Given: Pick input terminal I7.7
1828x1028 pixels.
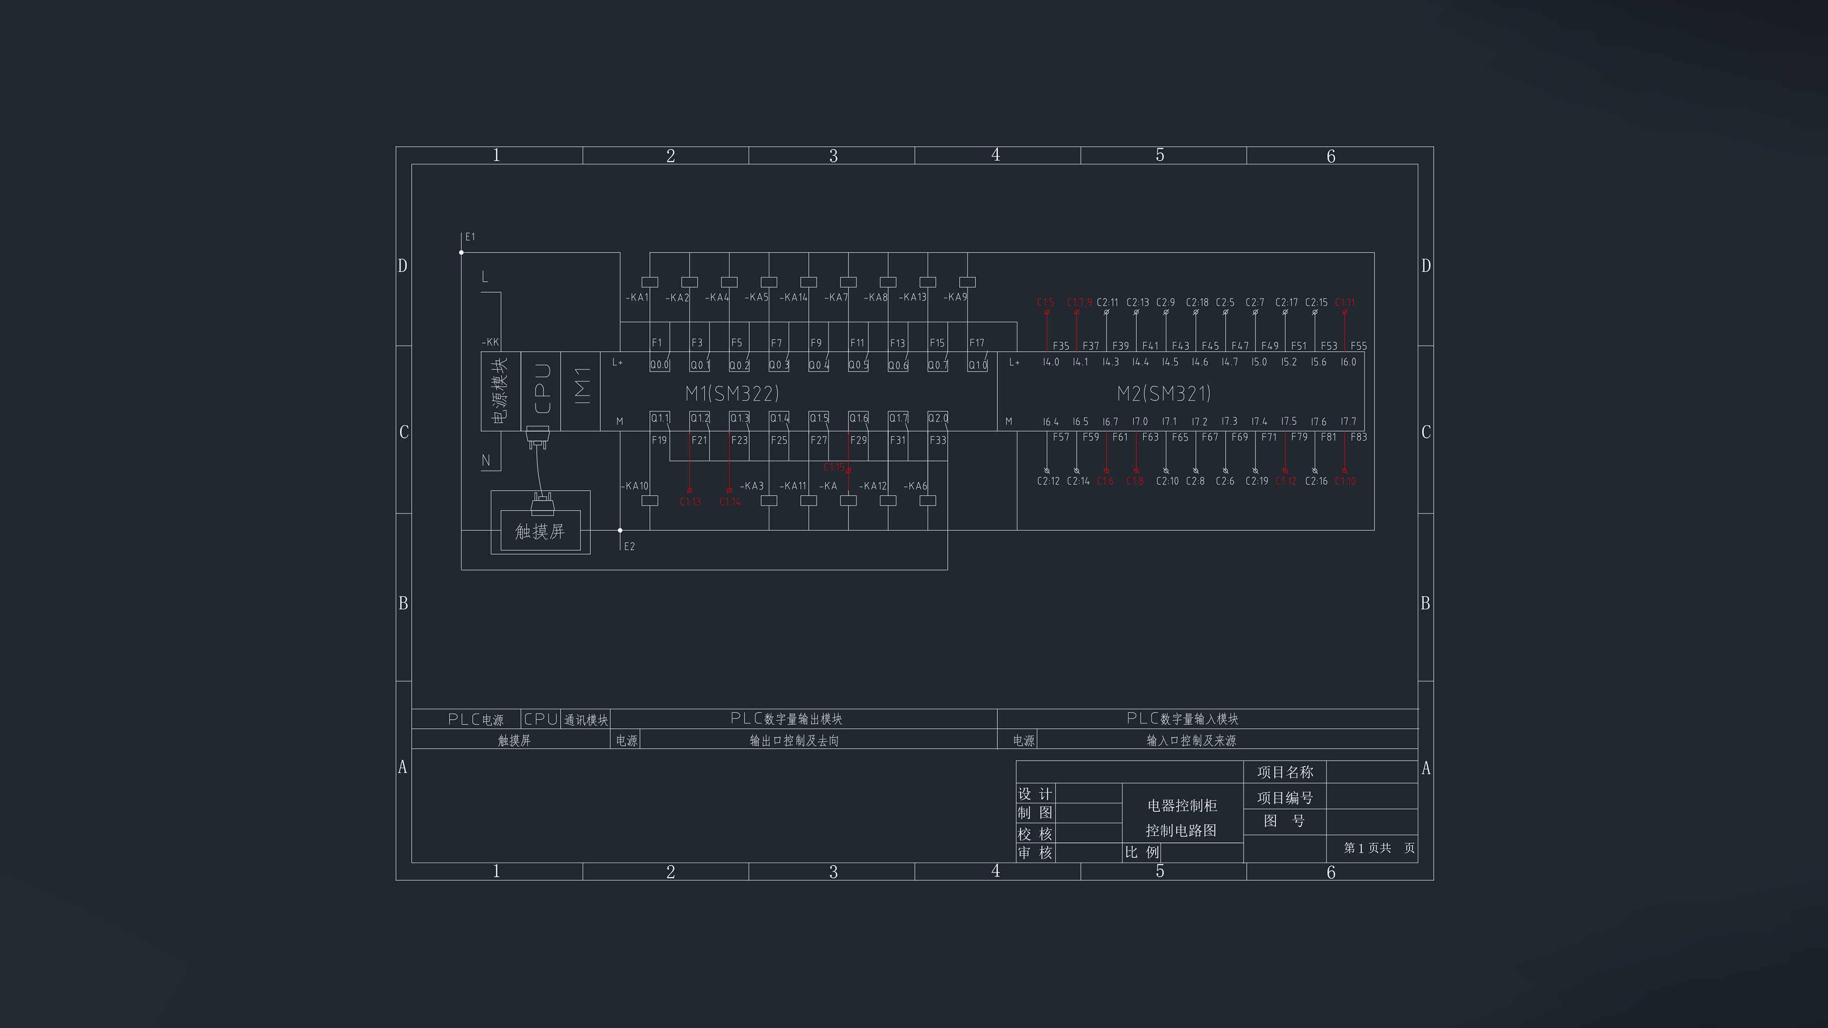Looking at the screenshot, I should (1348, 421).
